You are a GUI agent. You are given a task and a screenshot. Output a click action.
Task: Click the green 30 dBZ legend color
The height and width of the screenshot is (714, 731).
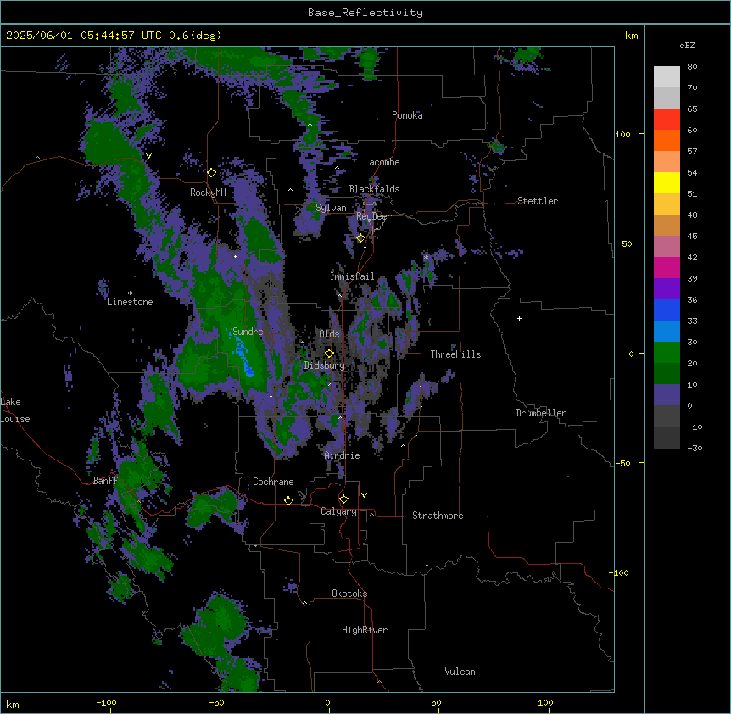(667, 353)
